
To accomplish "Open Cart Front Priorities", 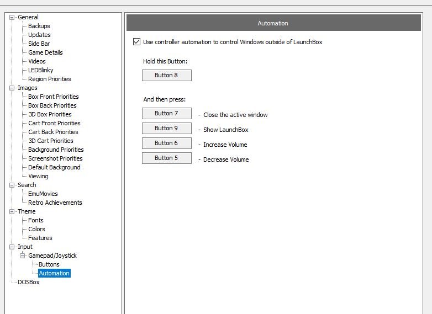I will tap(54, 123).
